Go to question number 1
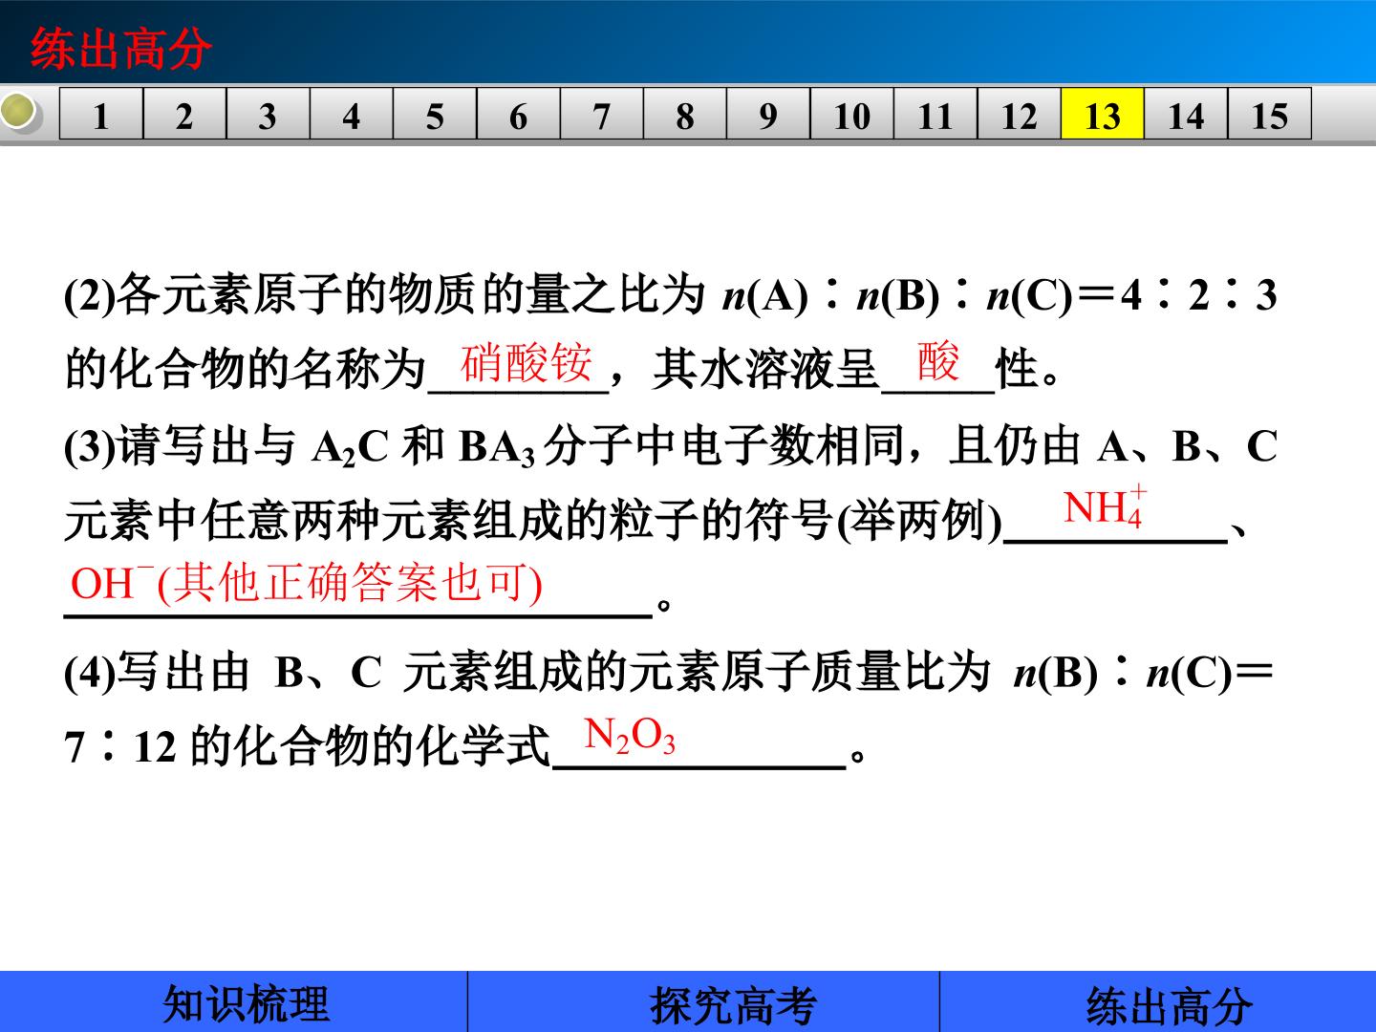Screen dimensions: 1376x1032 coord(101,115)
